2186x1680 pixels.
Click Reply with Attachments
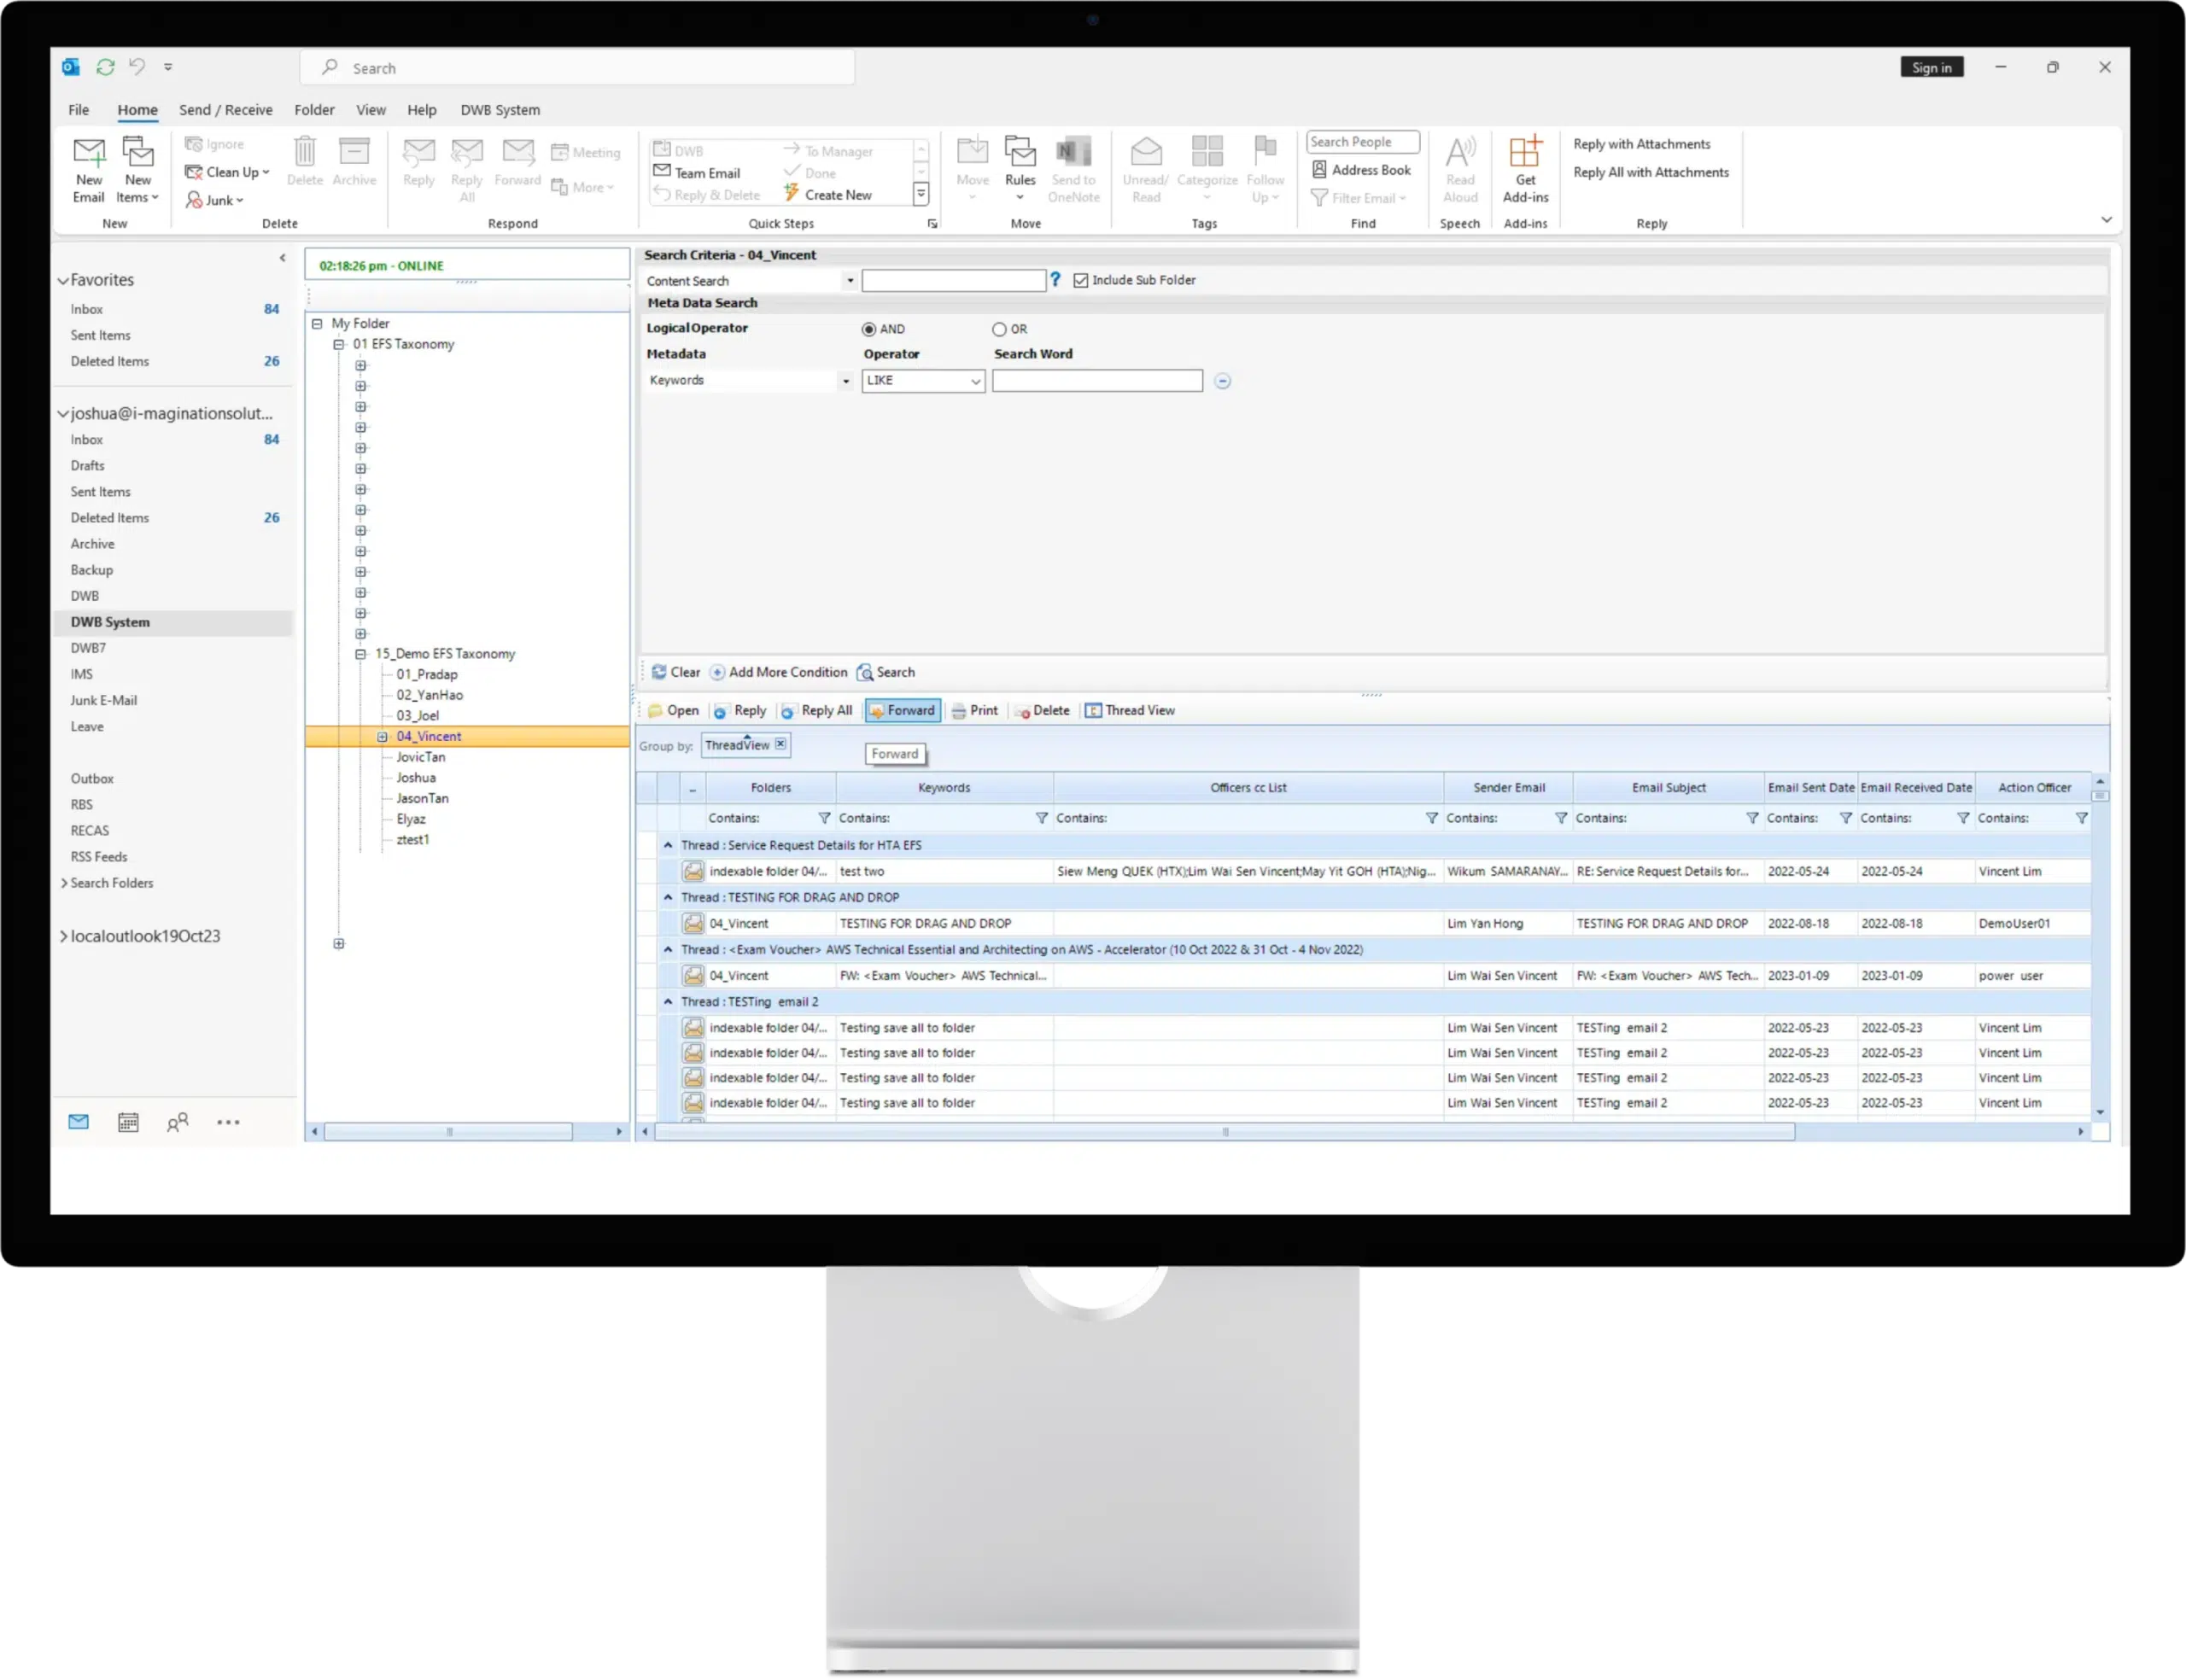[x=1642, y=144]
